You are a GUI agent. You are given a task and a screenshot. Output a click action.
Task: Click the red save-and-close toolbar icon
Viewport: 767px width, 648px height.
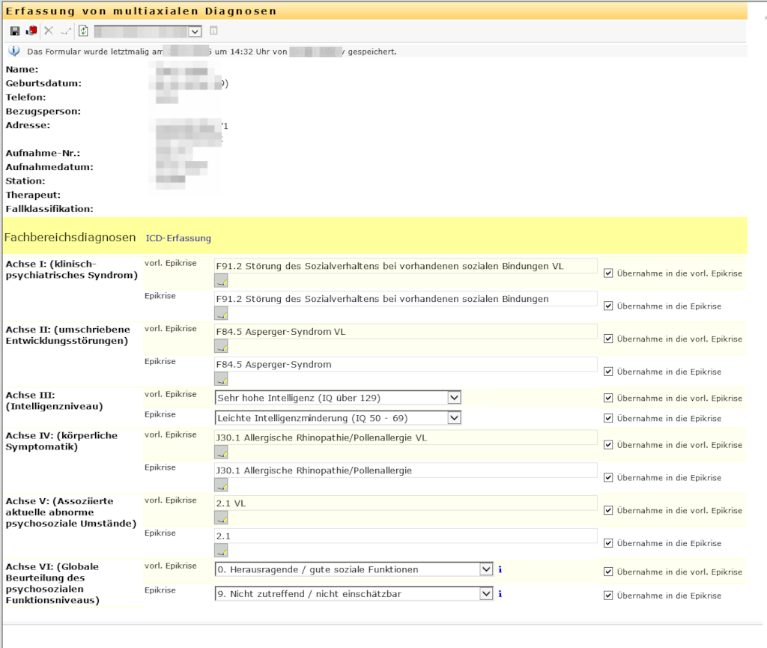[x=31, y=31]
